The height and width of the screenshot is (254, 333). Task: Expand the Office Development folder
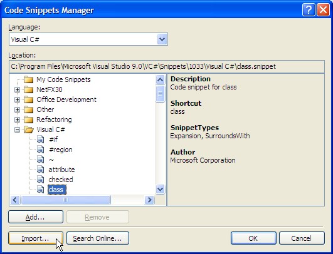pyautogui.click(x=17, y=99)
